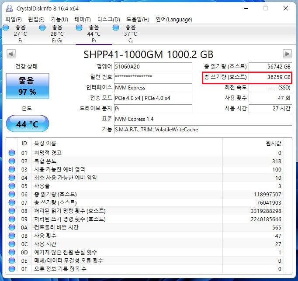Screen dimensions: 298x281
Task: Click status icon for attribute 02 복합 온도
Action: (x=12, y=161)
